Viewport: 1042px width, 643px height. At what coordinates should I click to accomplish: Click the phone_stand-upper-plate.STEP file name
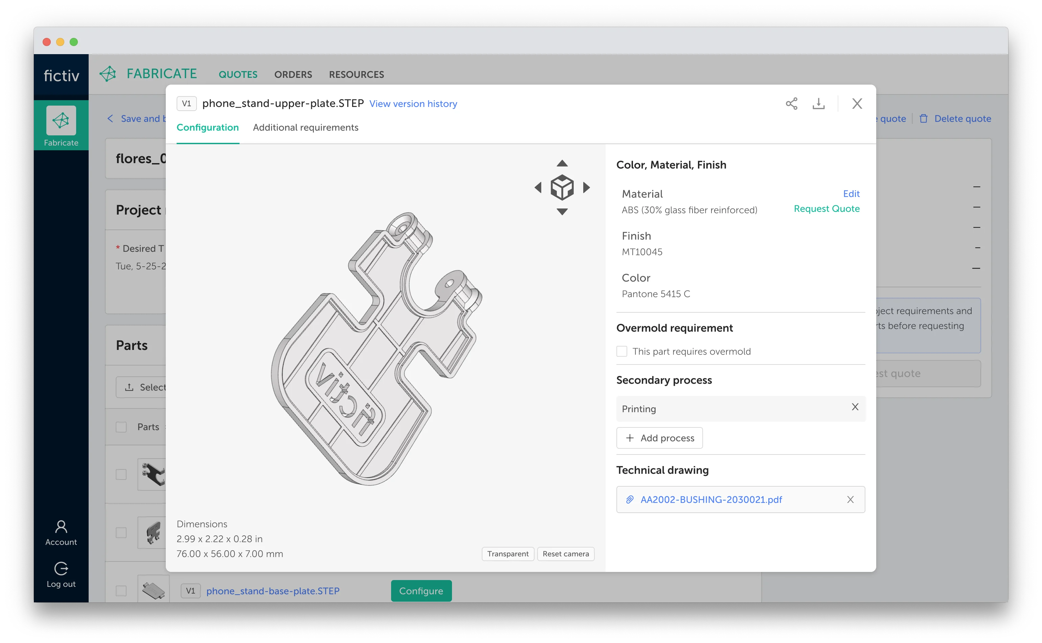pos(283,103)
